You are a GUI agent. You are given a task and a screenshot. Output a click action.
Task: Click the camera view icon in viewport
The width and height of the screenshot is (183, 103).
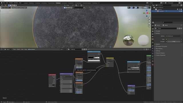pos(149,23)
